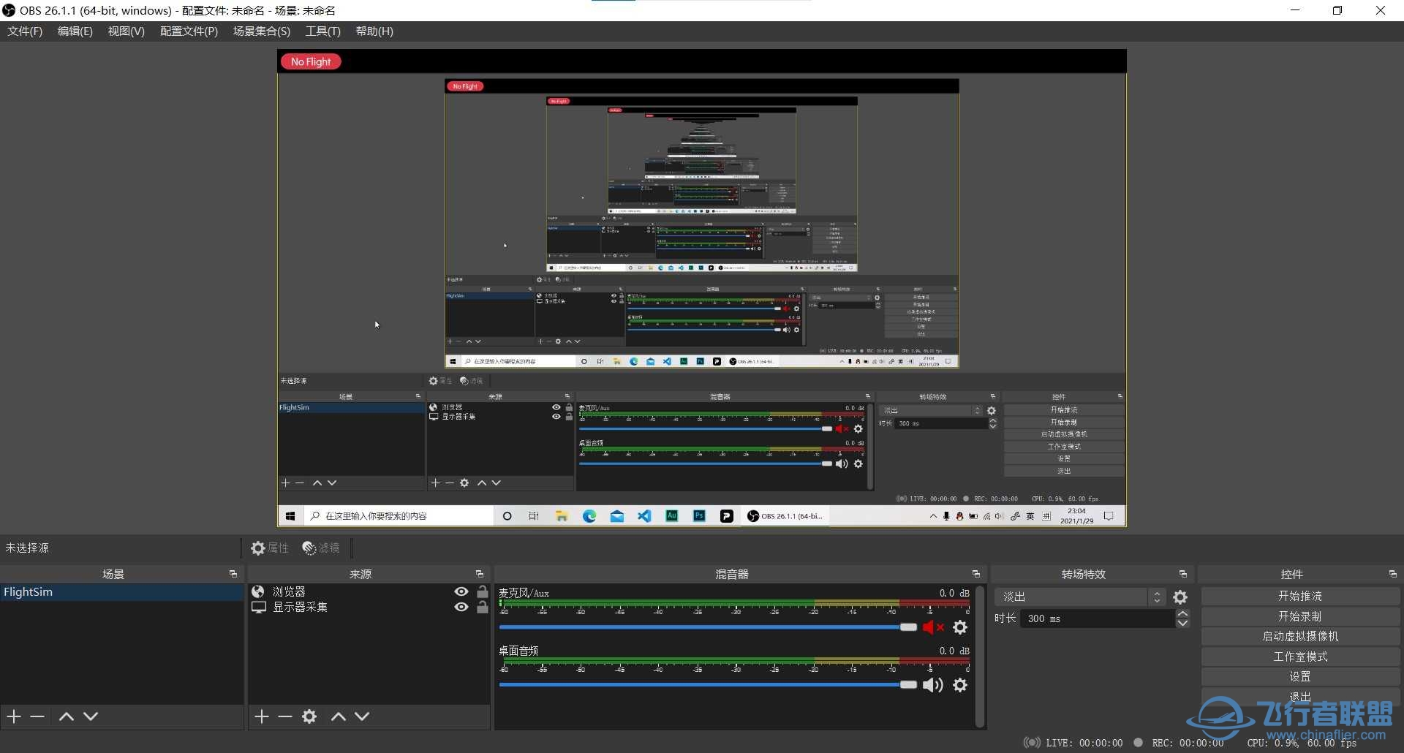The width and height of the screenshot is (1404, 753).
Task: Pop out the 混音器 dock panel
Action: pos(975,574)
